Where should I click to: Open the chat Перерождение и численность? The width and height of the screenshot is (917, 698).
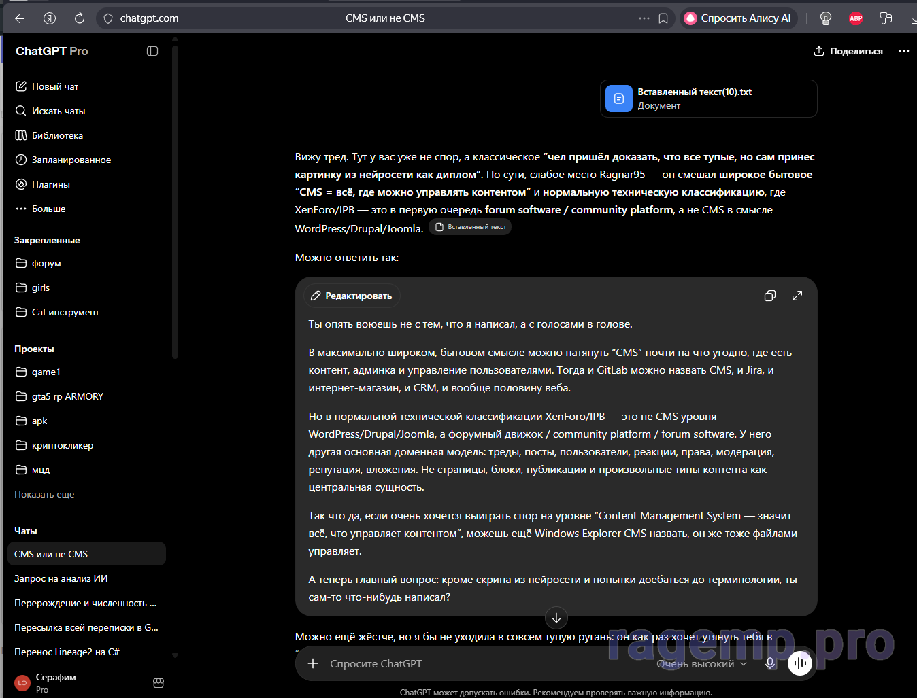coord(86,603)
